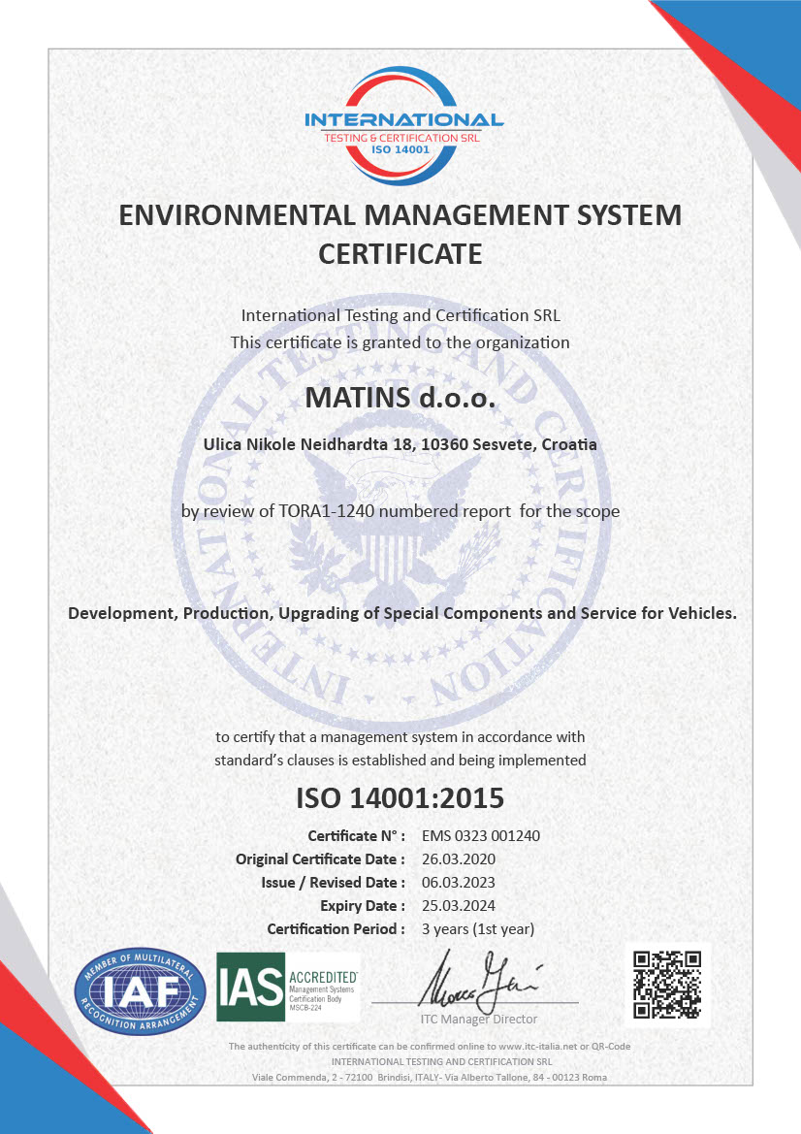
Task: Click the date '06.03.2023'
Action: 459,883
